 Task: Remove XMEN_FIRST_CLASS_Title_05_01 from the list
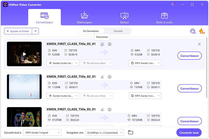(199, 44)
